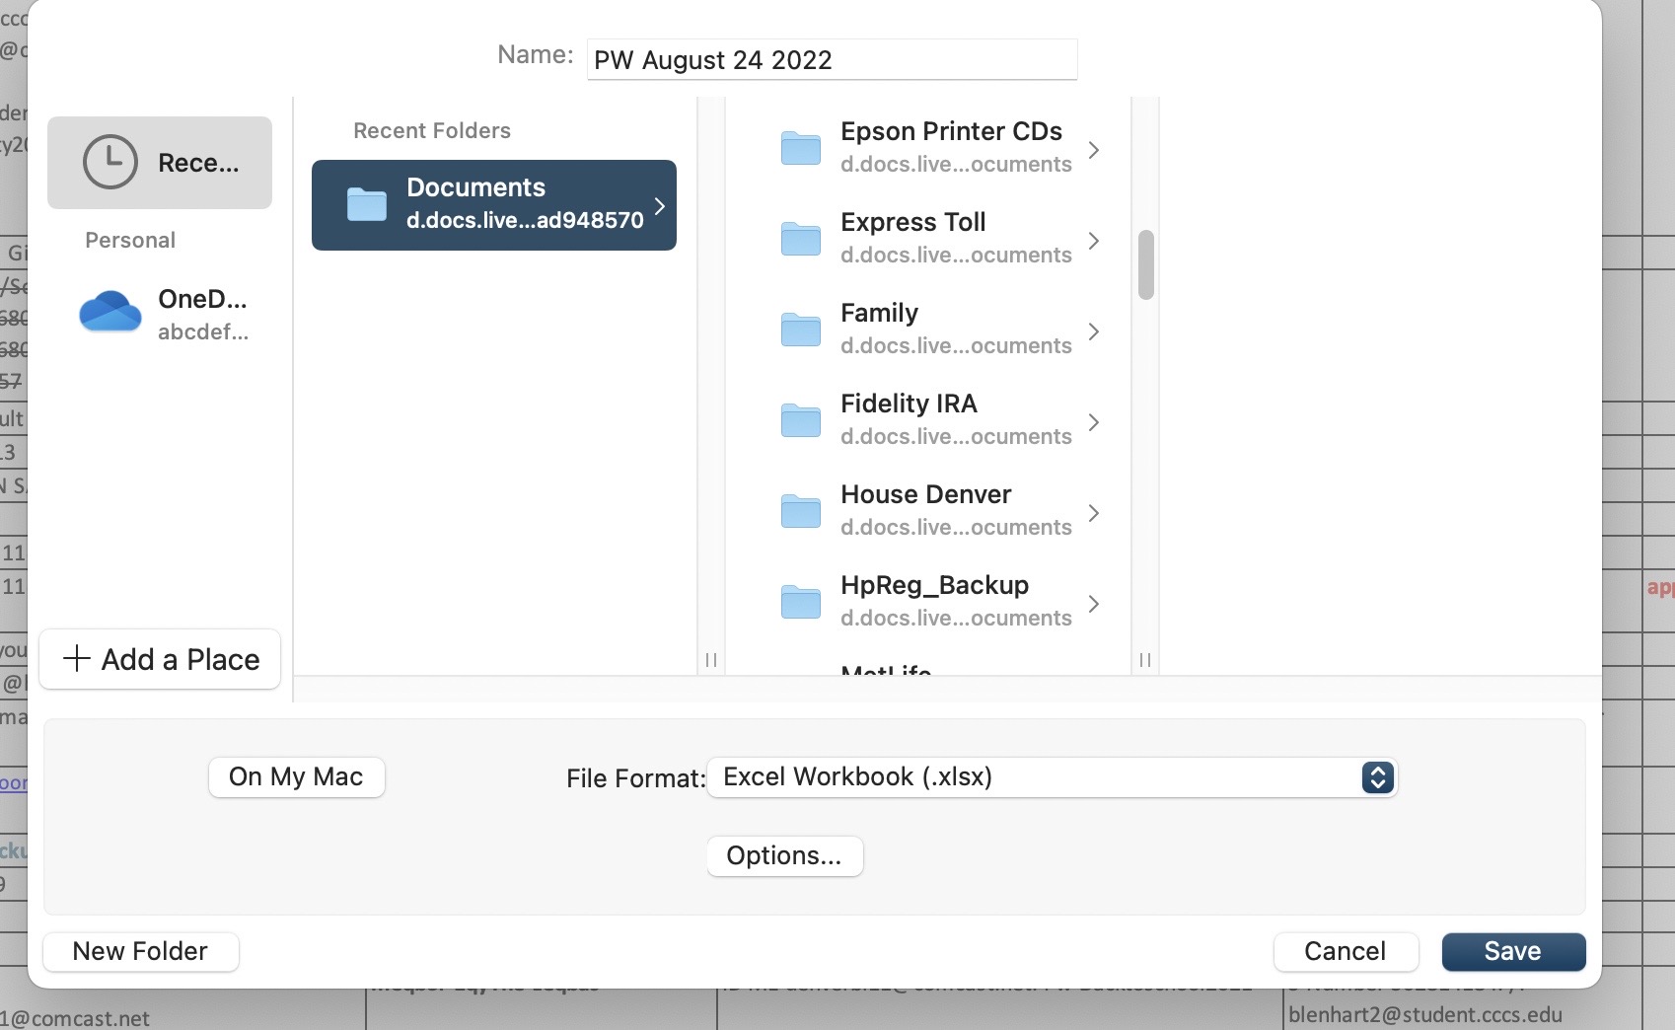Click the On My Mac button
The width and height of the screenshot is (1675, 1030).
click(296, 777)
